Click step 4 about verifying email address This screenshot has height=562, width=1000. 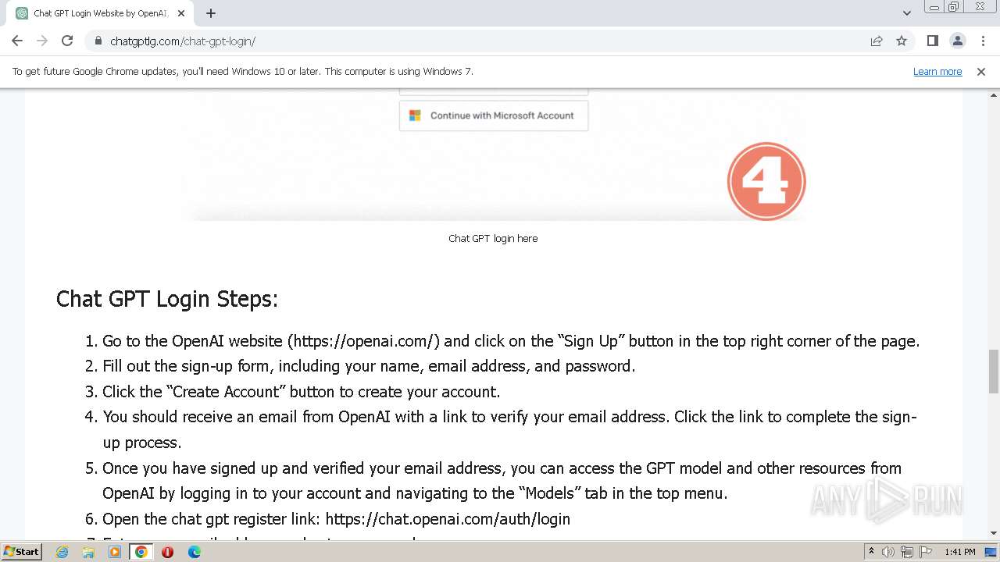coord(509,429)
